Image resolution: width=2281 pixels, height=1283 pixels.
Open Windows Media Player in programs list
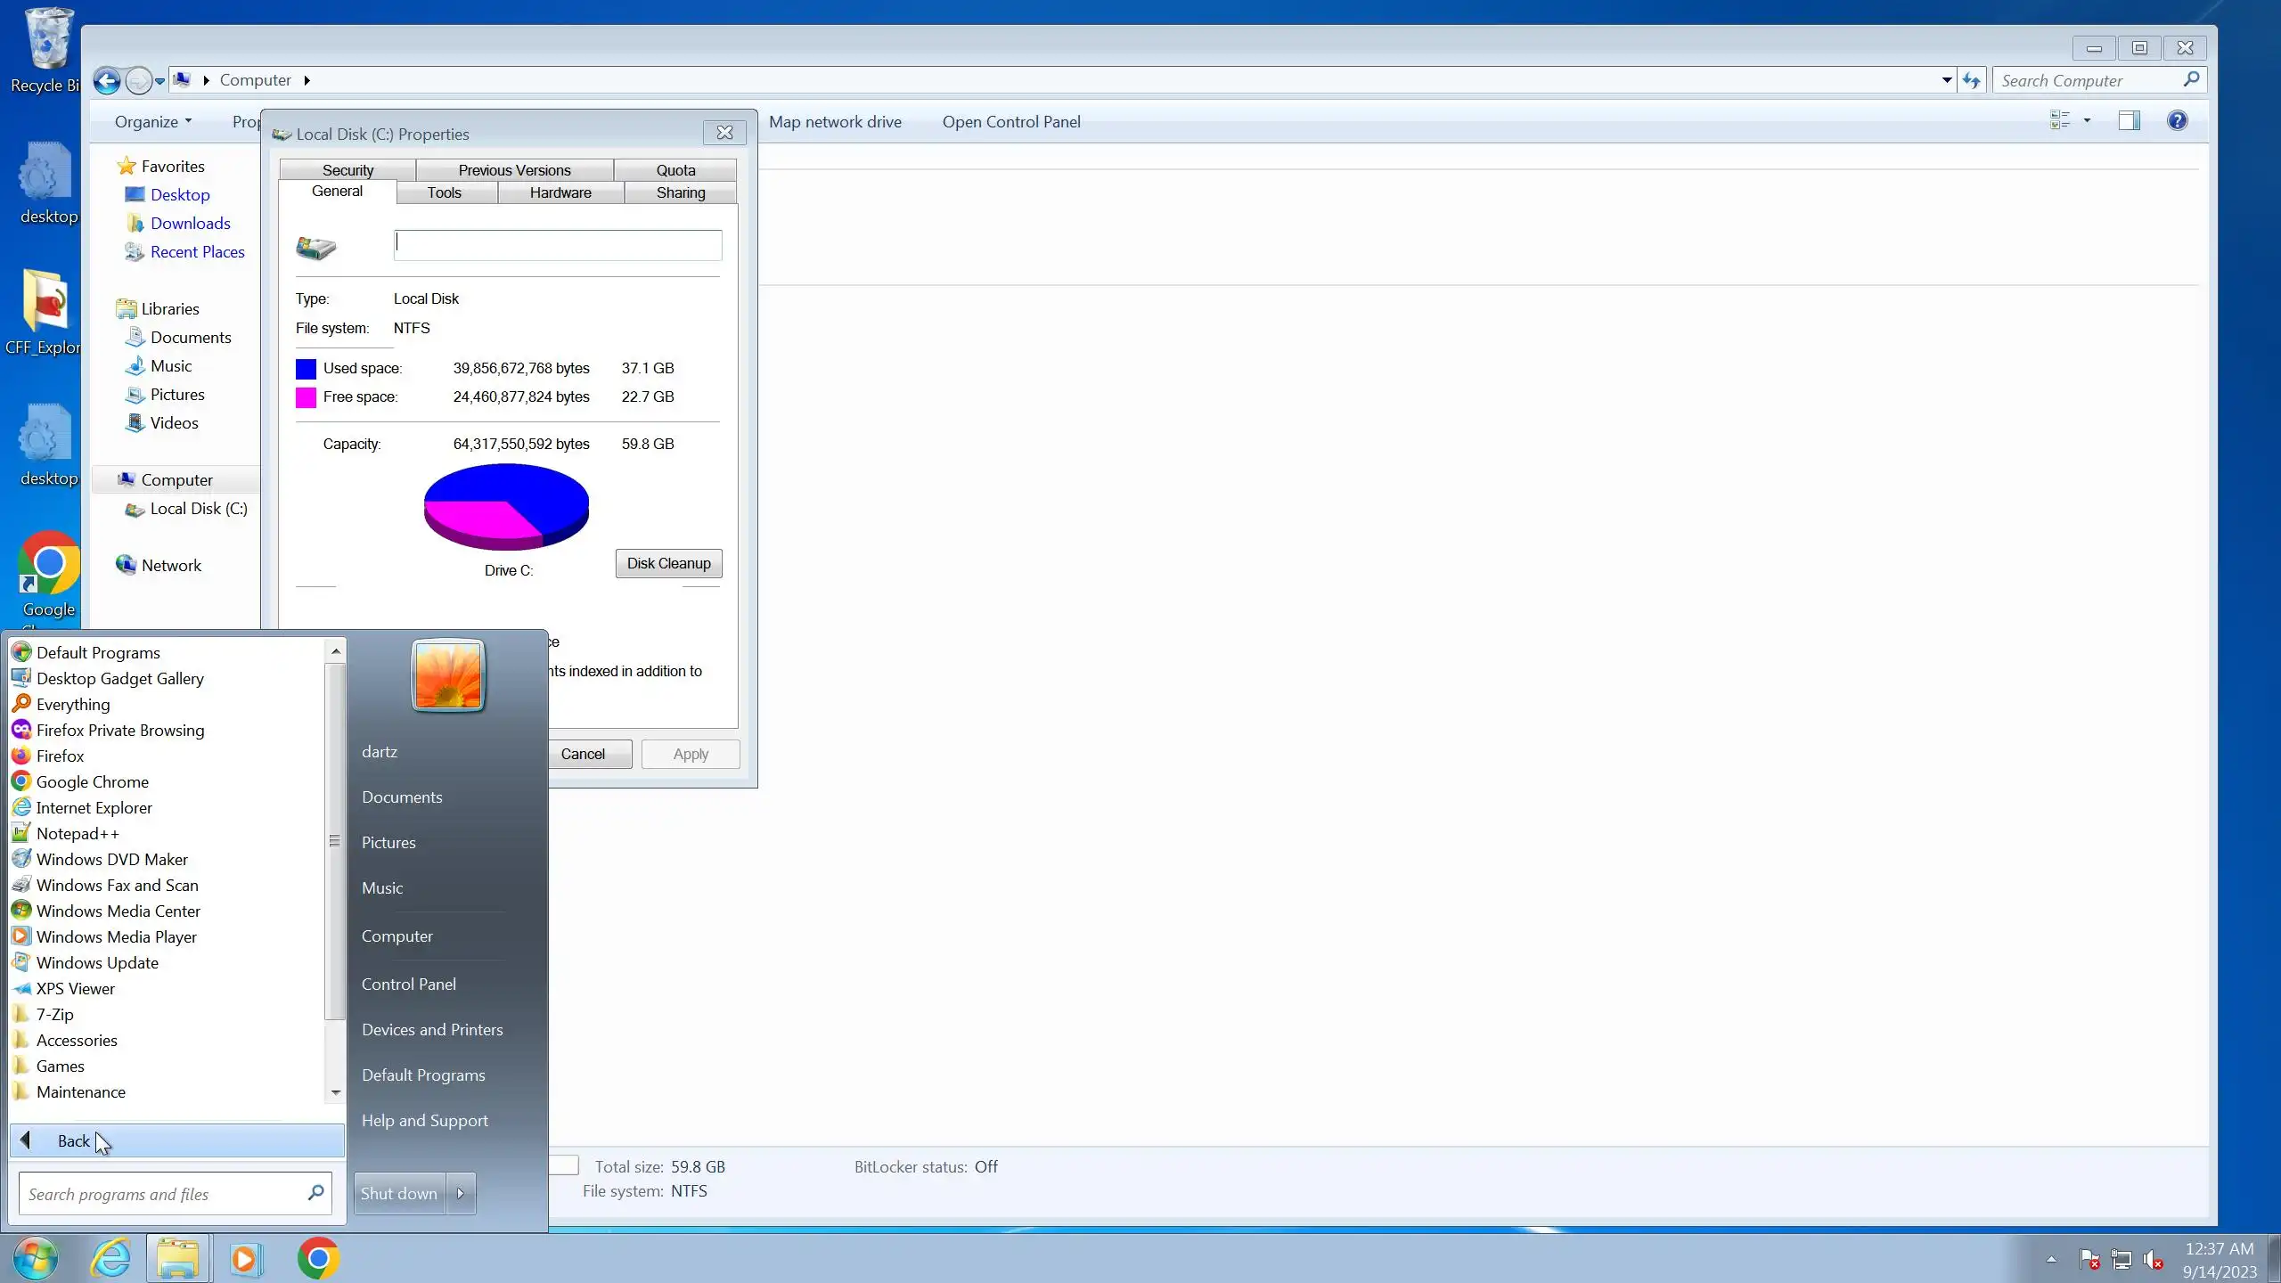(x=116, y=937)
